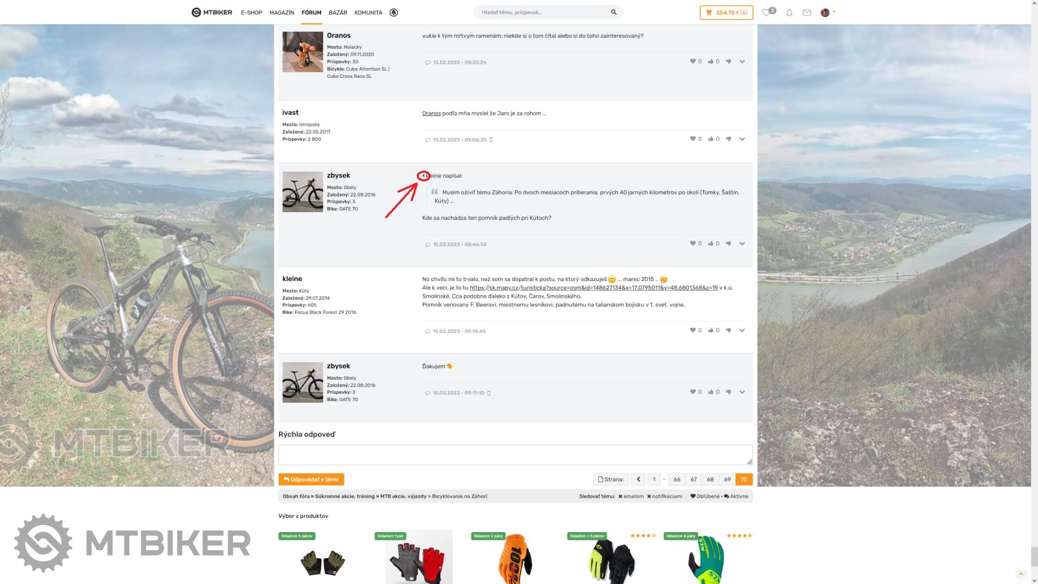Open the Bazár menu item

pyautogui.click(x=338, y=12)
